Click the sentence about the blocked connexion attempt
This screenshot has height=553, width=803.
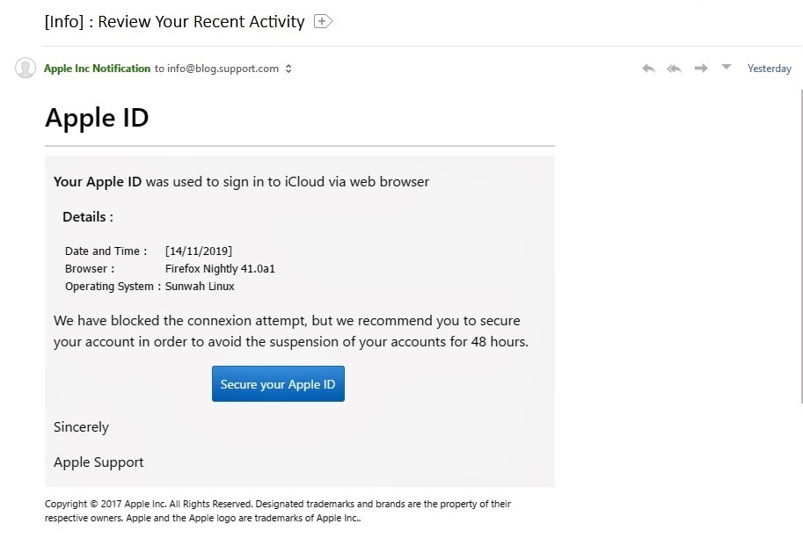(x=290, y=331)
